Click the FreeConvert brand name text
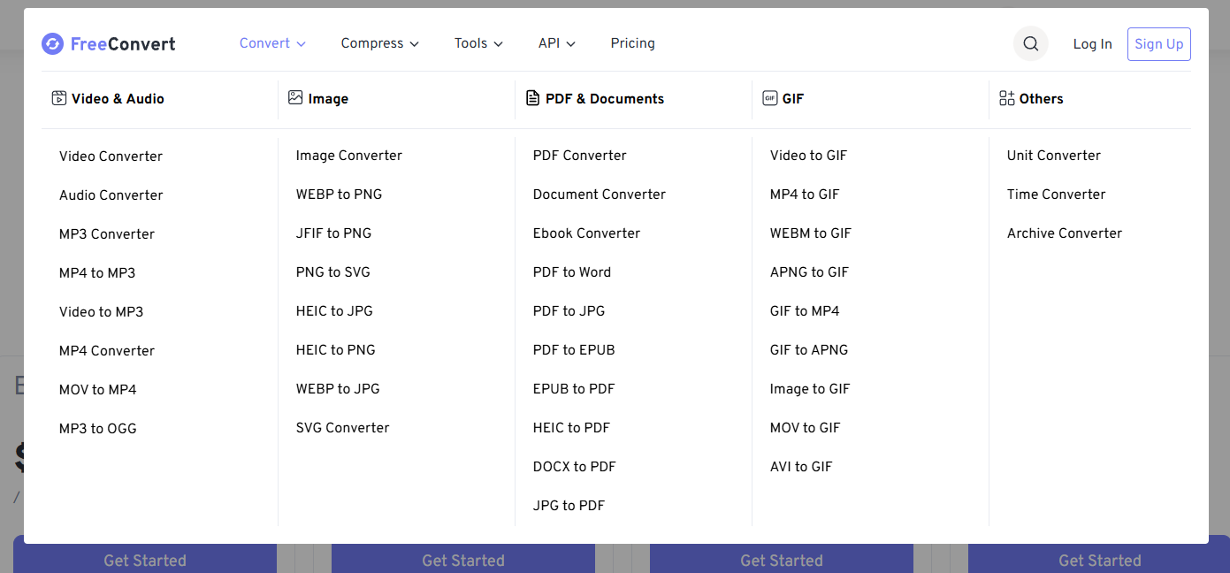Screen dimensions: 1230x573 pyautogui.click(x=123, y=44)
